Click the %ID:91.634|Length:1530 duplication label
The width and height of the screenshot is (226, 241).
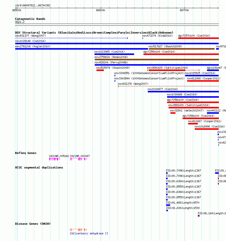pos(183,208)
